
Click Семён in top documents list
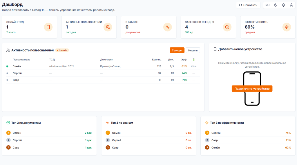coord(17,133)
